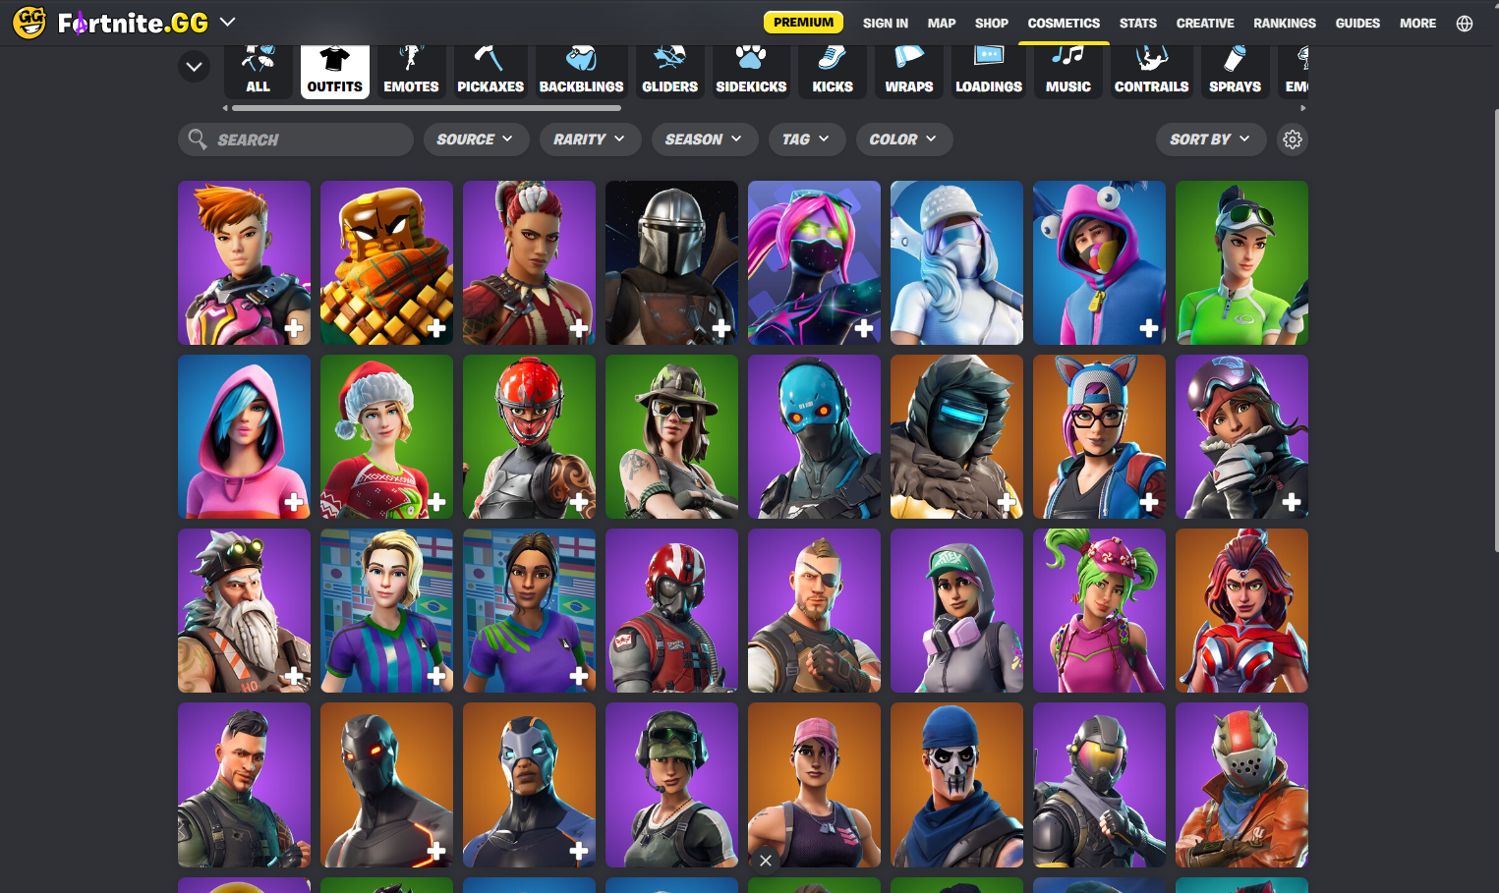Screen dimensions: 1499x893
Task: Toggle plus on Santa hat outfit
Action: point(436,502)
